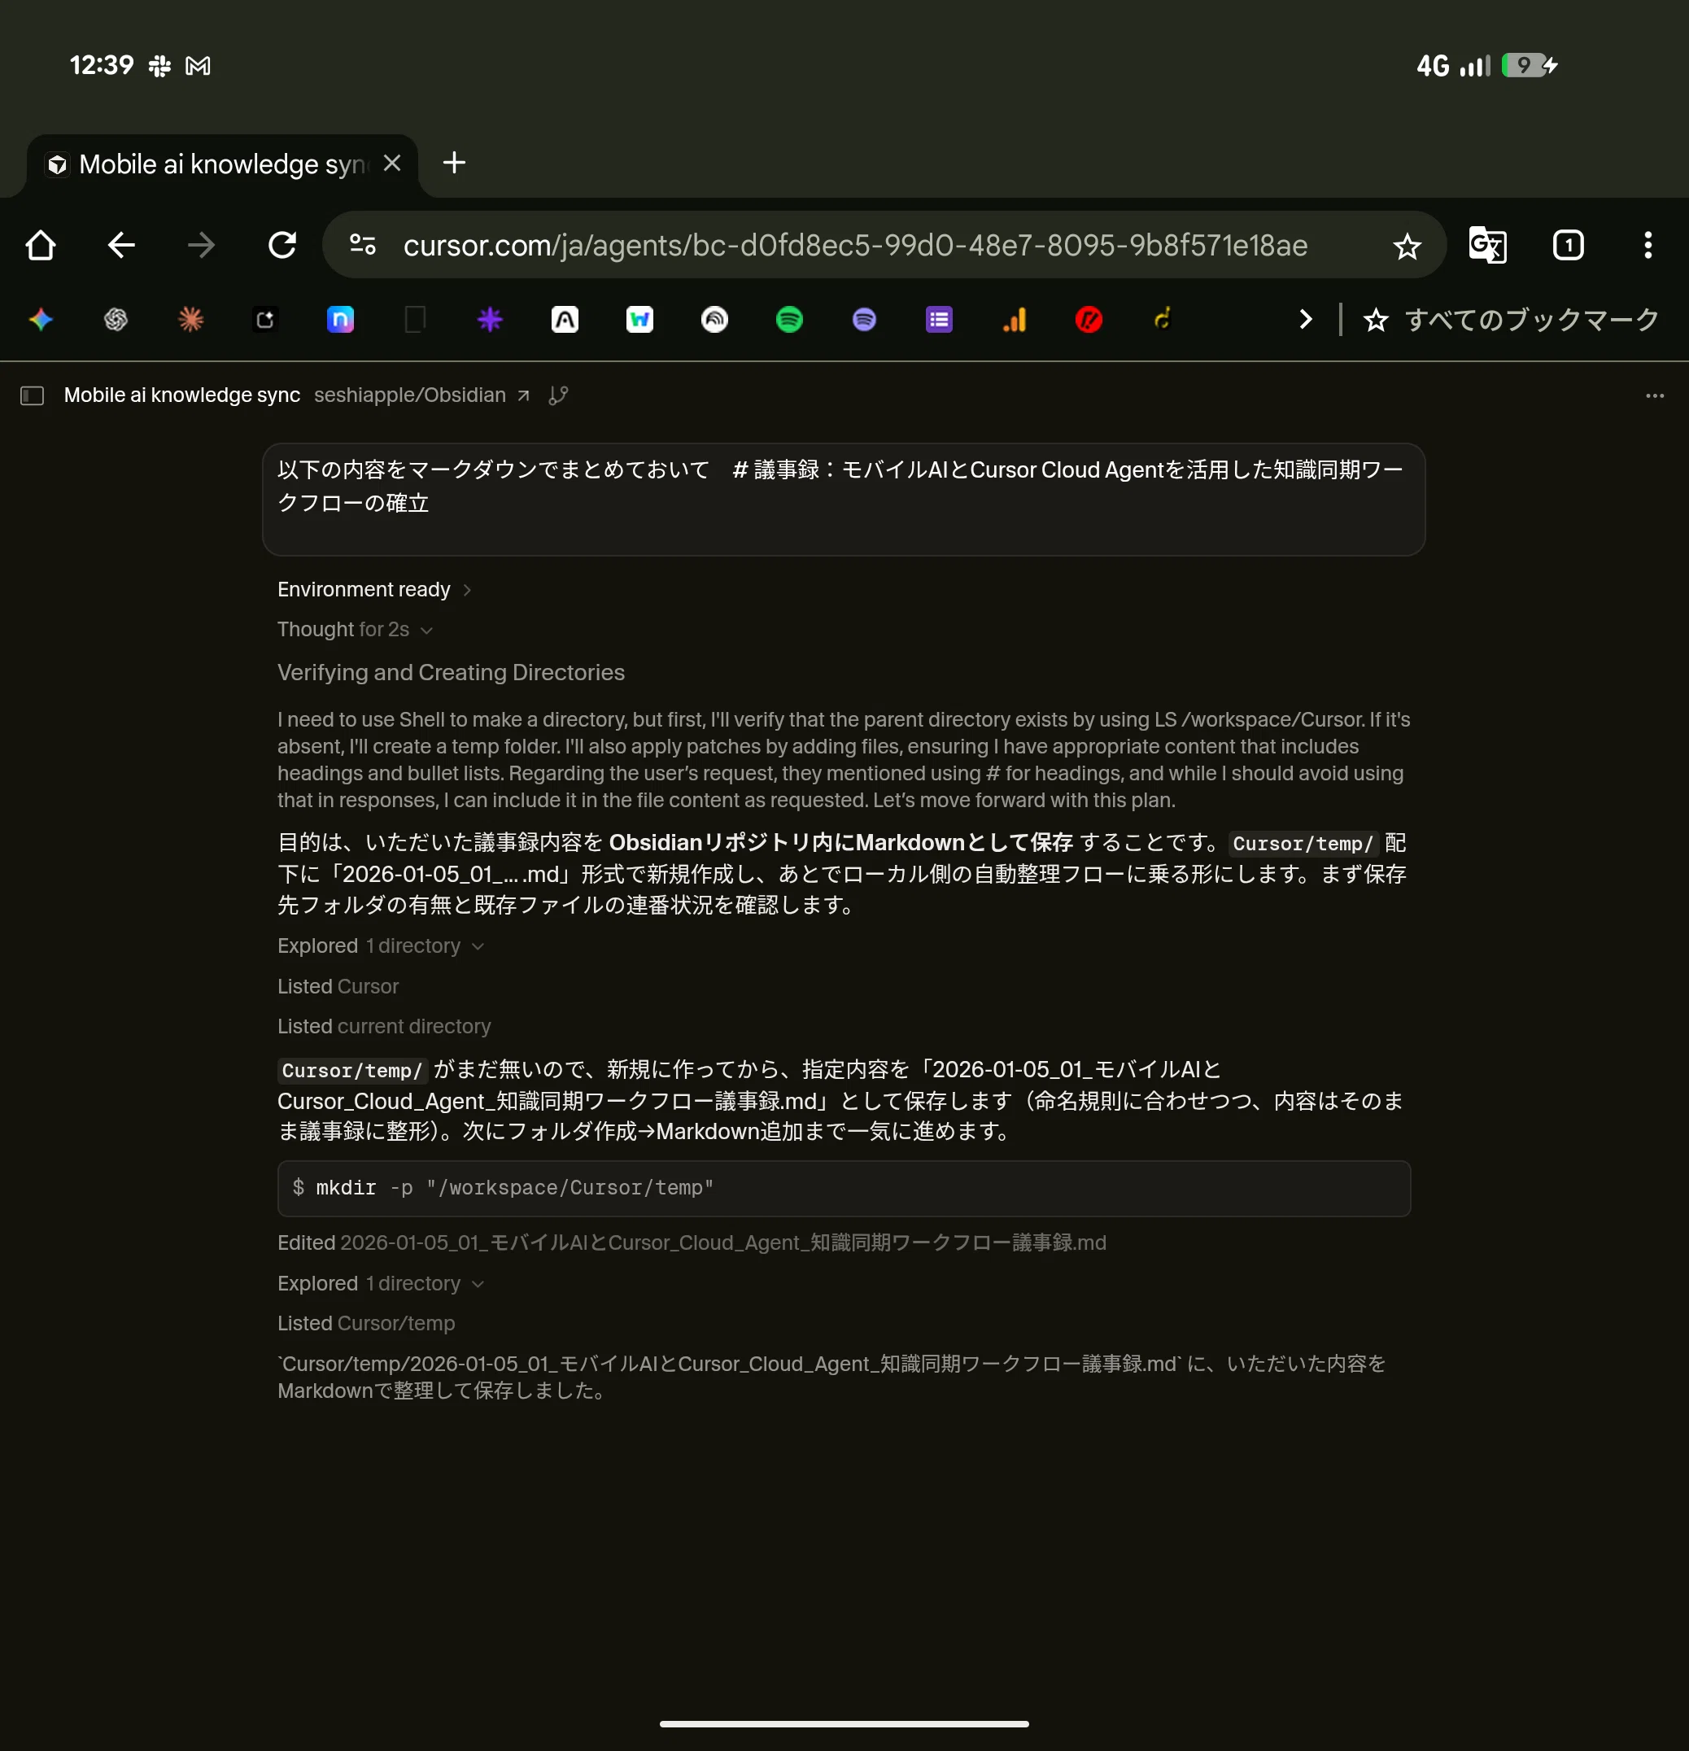This screenshot has height=1751, width=1689.
Task: Open the Claude starburst bookmark
Action: click(x=191, y=319)
